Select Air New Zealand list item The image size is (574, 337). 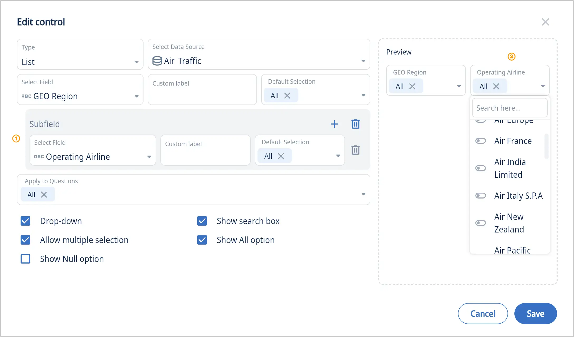[x=509, y=223]
